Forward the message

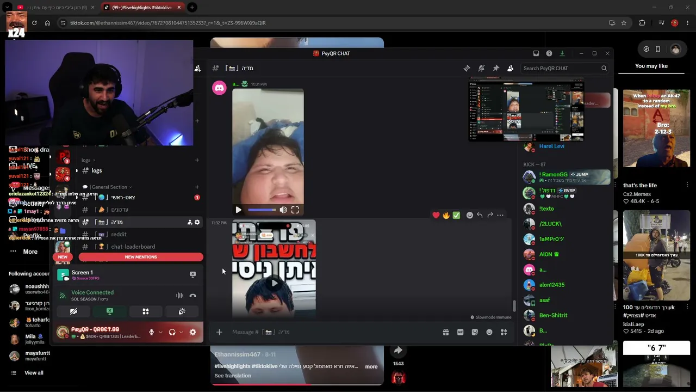point(490,215)
